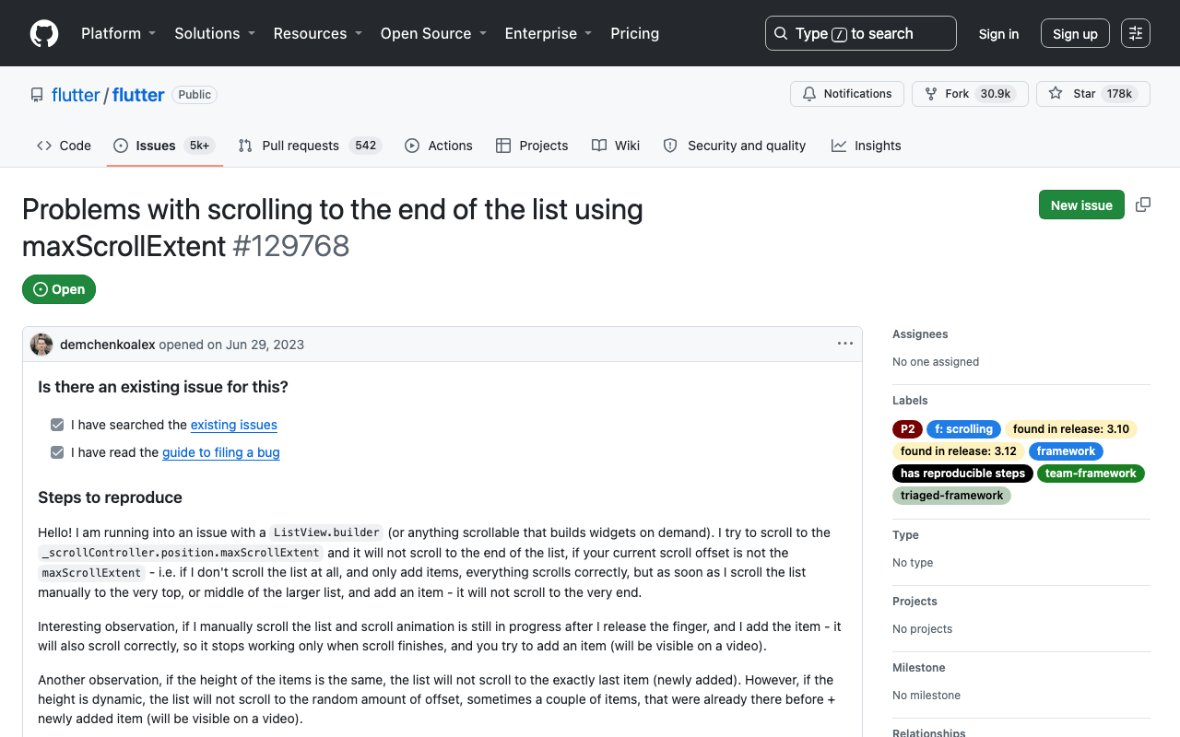
Task: Click the New issue button
Action: (1081, 205)
